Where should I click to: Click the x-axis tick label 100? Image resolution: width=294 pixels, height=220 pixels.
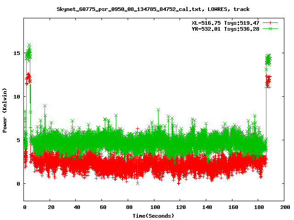tap(155, 207)
